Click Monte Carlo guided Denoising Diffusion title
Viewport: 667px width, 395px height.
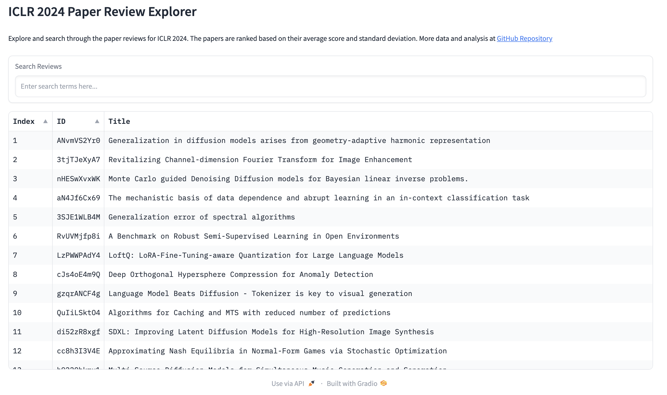pos(288,179)
